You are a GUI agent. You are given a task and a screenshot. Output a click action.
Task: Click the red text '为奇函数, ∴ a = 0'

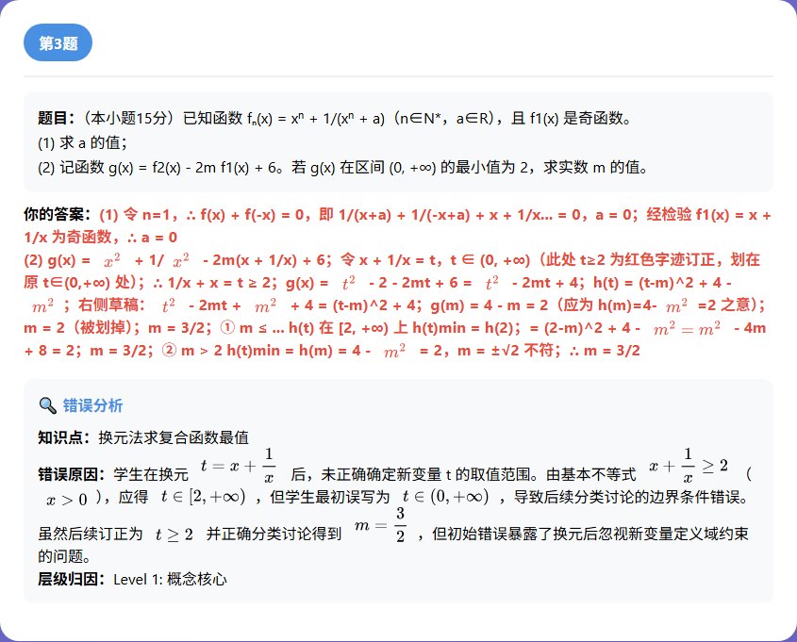[114, 238]
